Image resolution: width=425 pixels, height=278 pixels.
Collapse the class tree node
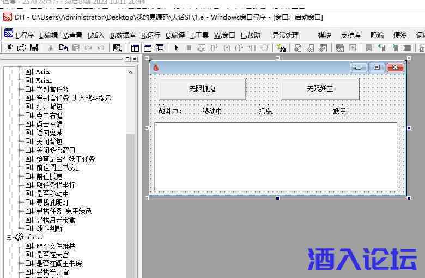pos(9,237)
